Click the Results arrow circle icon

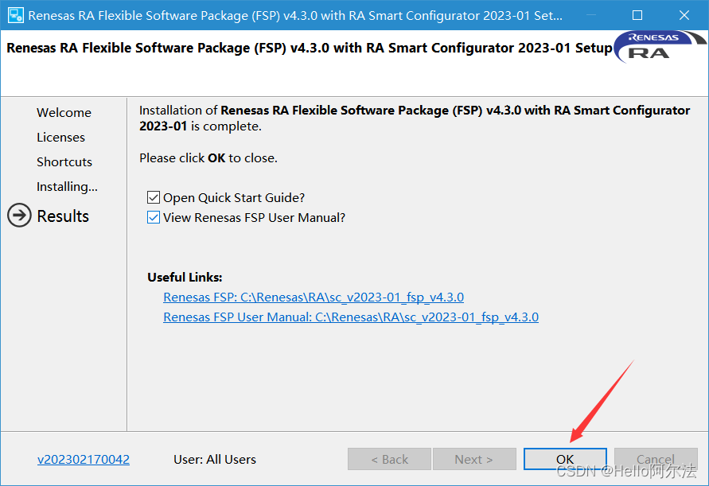tap(19, 216)
